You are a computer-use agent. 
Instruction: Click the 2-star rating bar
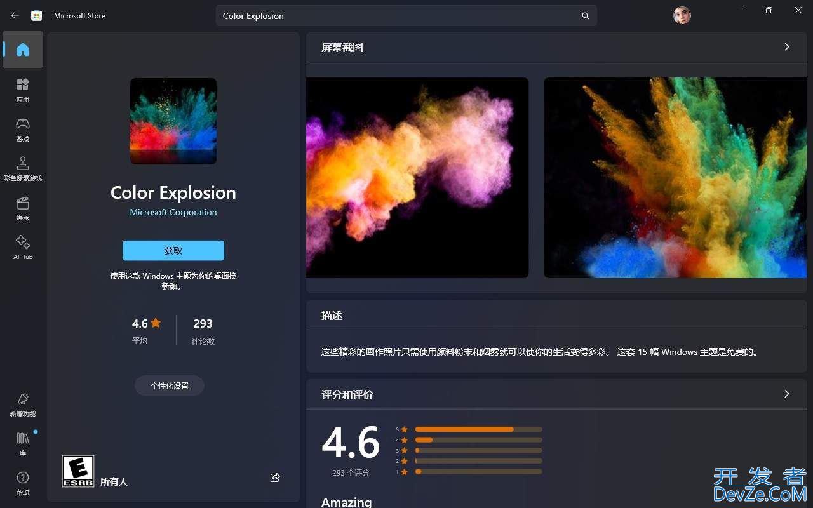pos(478,461)
